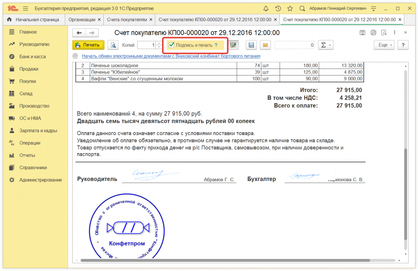Send the invoice by email envelope icon

[x=265, y=45]
